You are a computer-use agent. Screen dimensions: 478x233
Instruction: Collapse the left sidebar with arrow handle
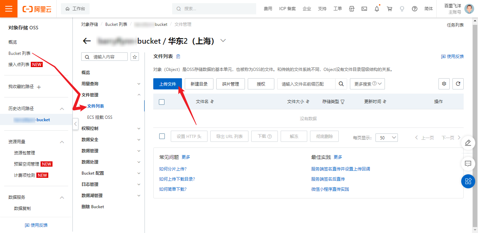click(x=76, y=124)
